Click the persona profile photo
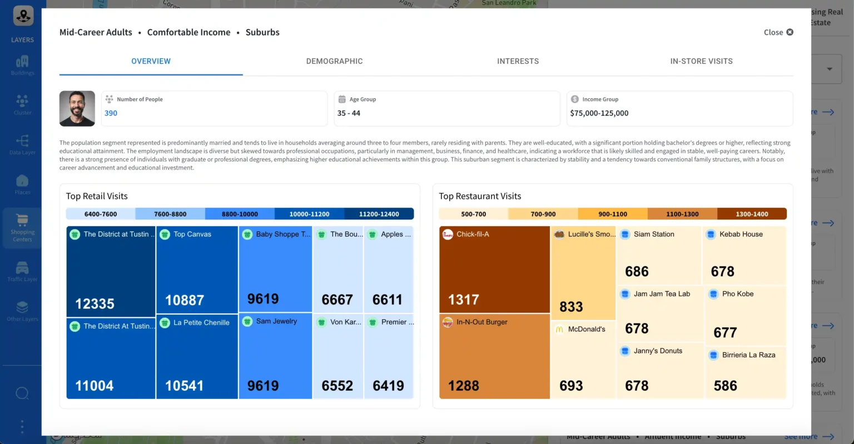Image resolution: width=854 pixels, height=444 pixels. pyautogui.click(x=77, y=109)
